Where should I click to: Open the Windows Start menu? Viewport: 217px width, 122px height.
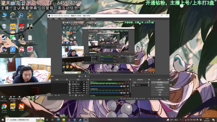pos(3,120)
